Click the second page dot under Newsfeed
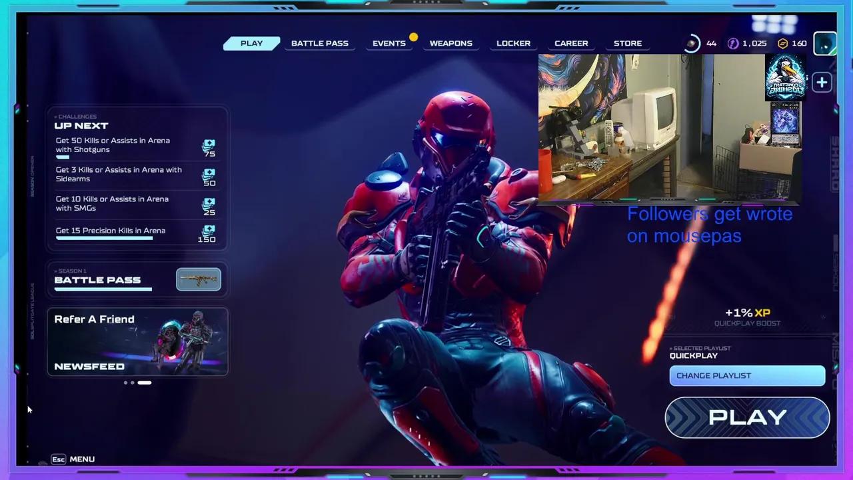The image size is (853, 480). click(x=132, y=383)
